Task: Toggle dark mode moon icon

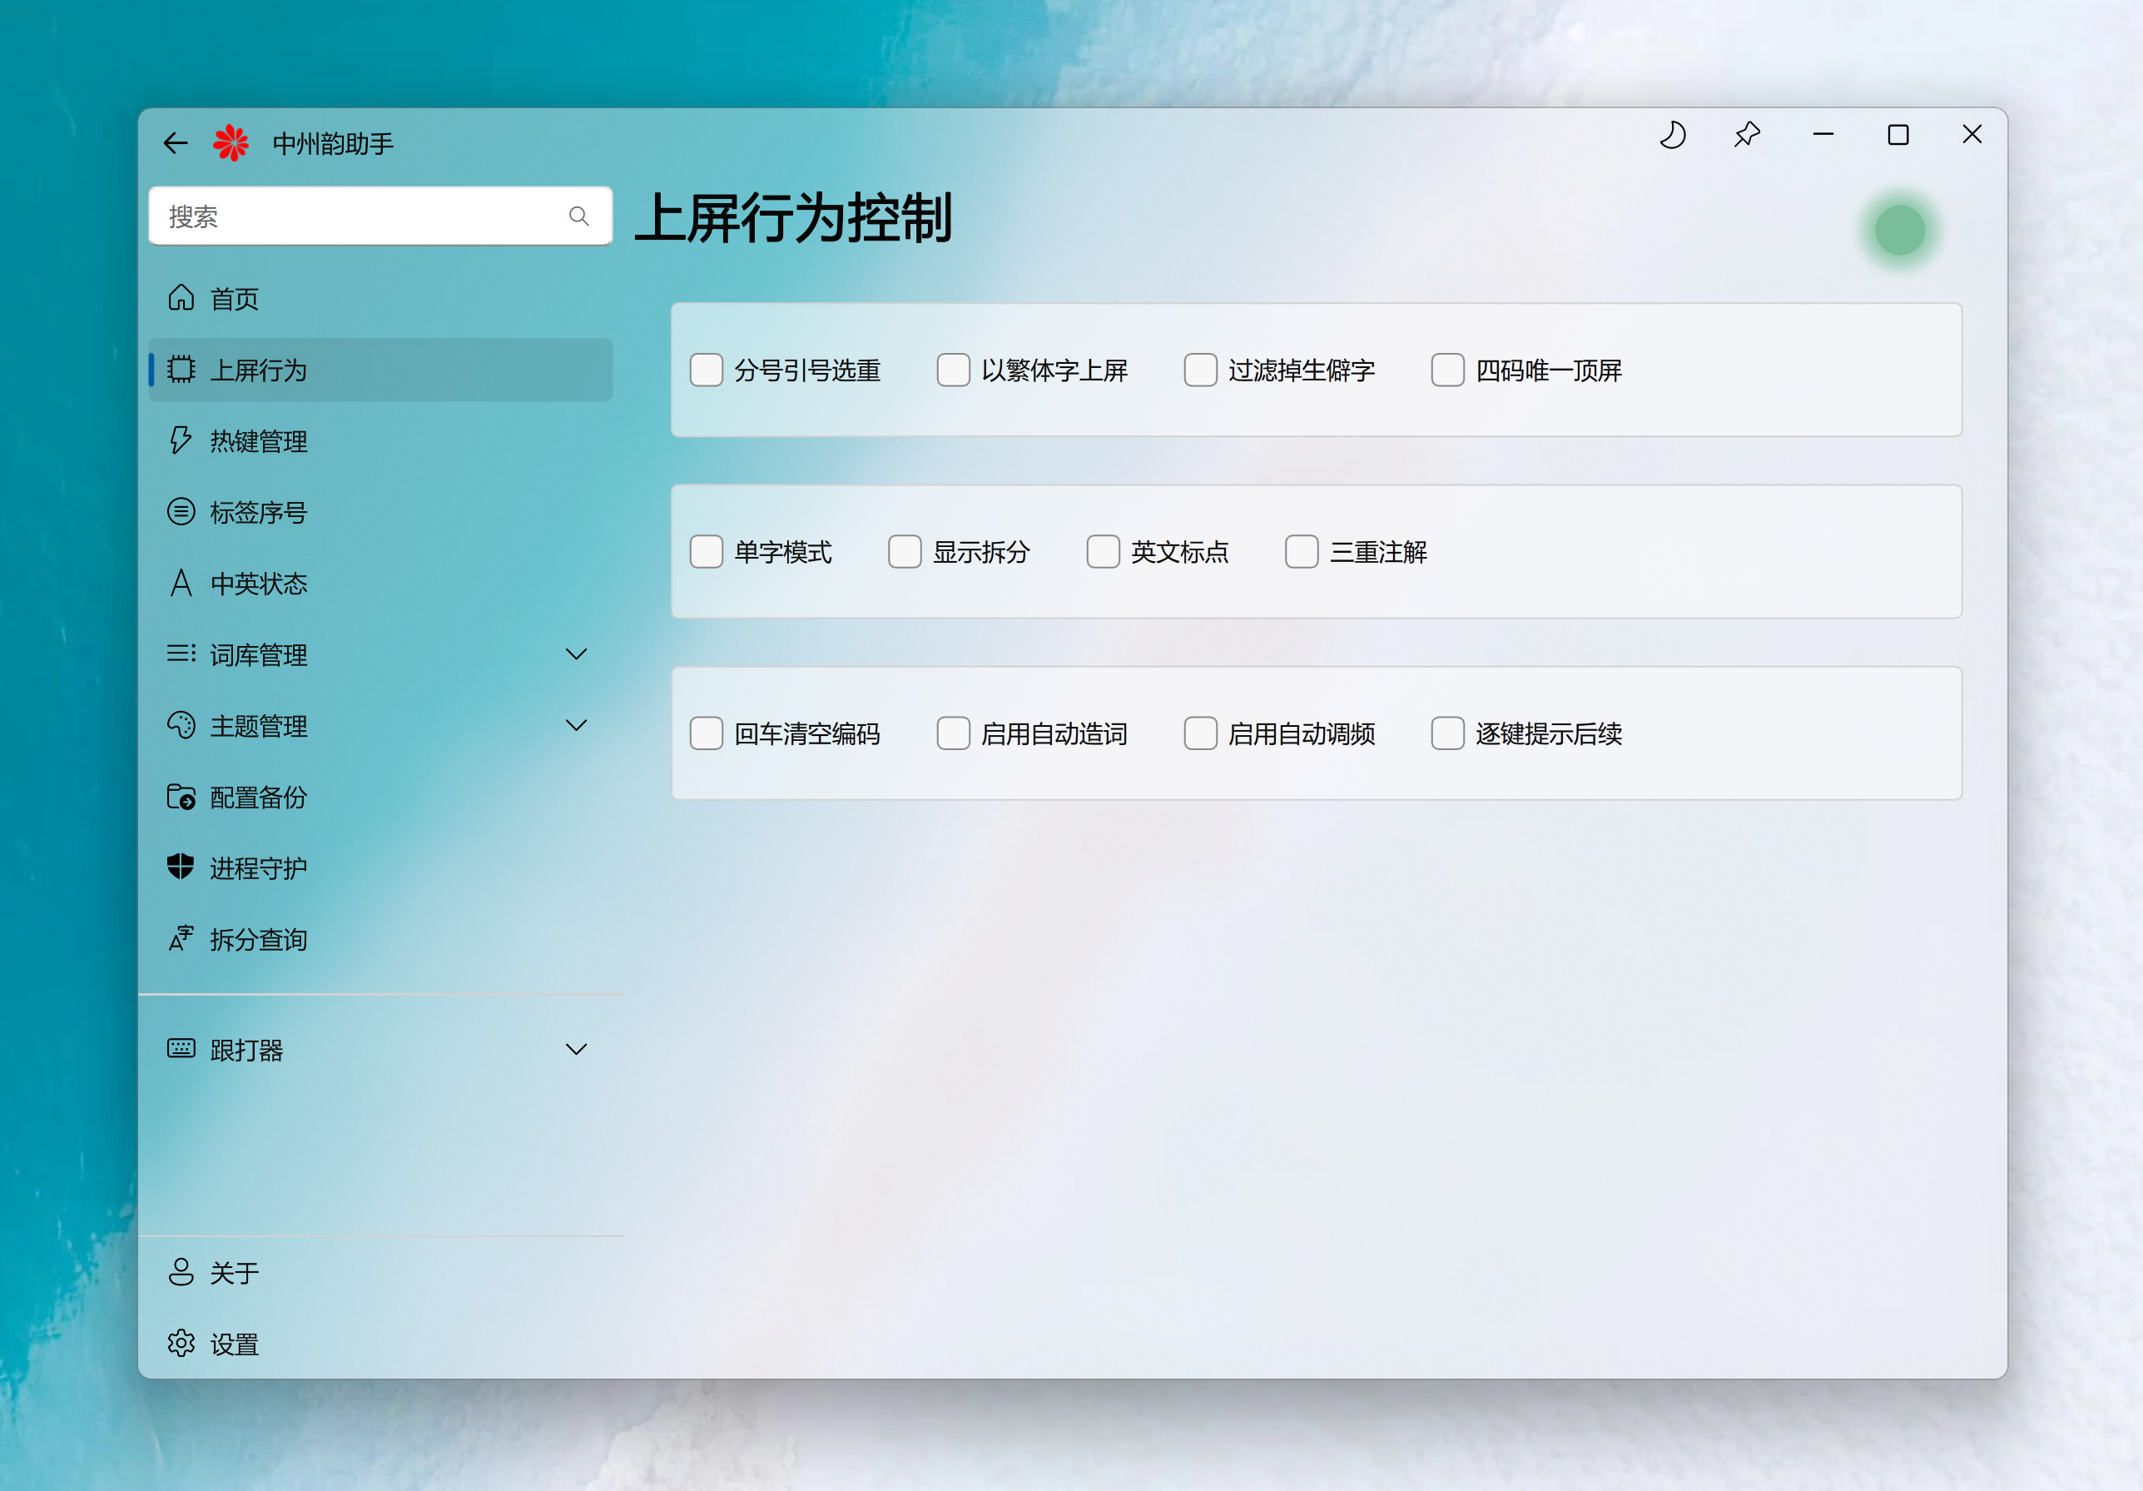Action: pyautogui.click(x=1673, y=136)
